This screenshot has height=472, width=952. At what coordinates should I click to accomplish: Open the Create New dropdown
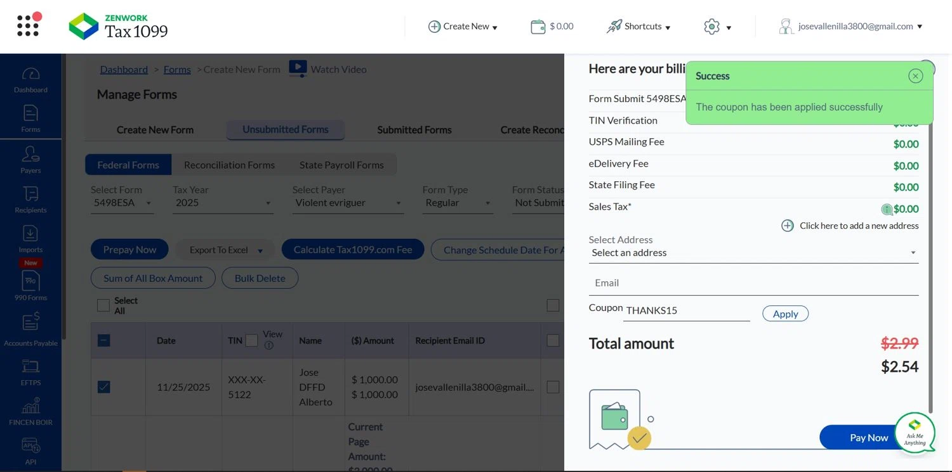(x=463, y=27)
